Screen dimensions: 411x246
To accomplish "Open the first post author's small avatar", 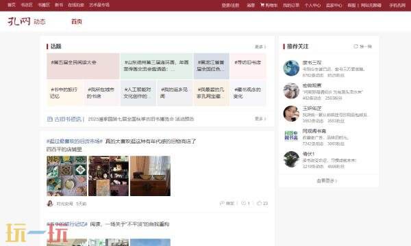I will (50, 204).
